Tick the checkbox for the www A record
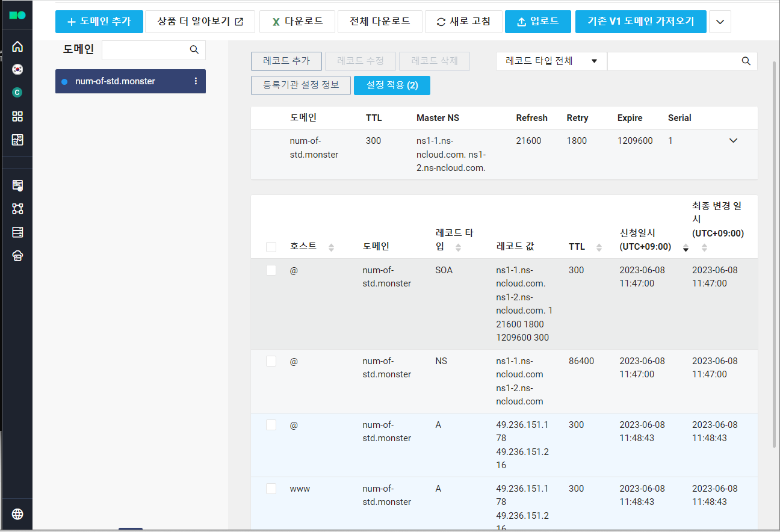The width and height of the screenshot is (780, 532). click(271, 489)
